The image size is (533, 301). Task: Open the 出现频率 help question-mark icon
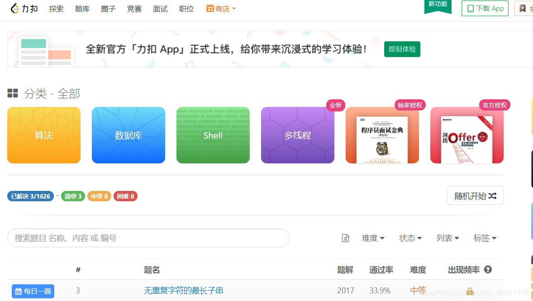(x=488, y=269)
